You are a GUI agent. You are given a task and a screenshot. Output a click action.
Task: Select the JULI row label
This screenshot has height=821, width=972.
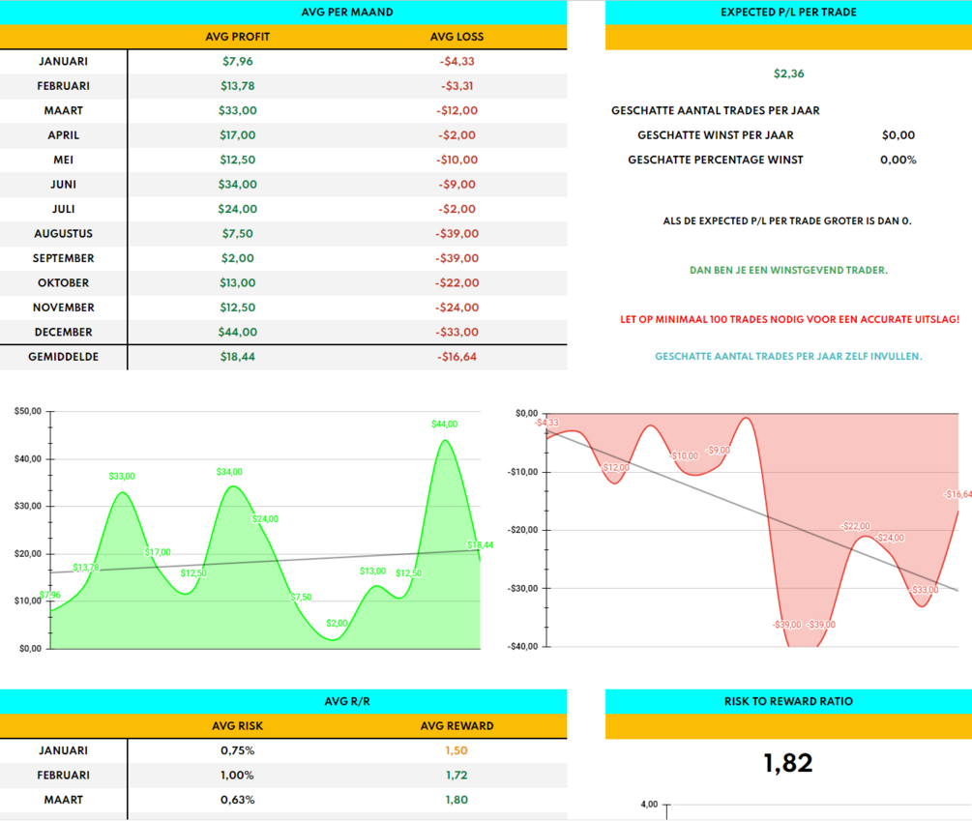(63, 209)
